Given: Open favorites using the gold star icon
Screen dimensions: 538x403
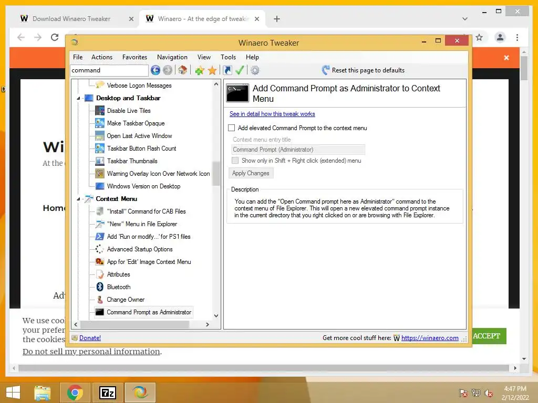Looking at the screenshot, I should point(212,70).
